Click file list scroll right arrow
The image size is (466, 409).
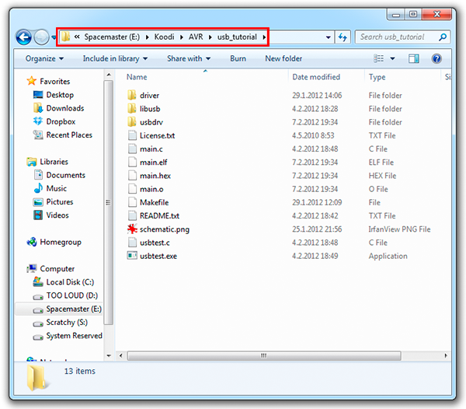(446, 356)
